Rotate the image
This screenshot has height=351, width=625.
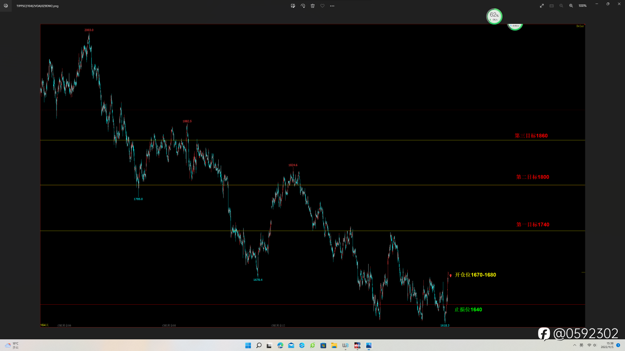point(303,6)
